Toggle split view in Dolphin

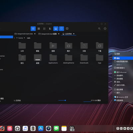(67, 29)
